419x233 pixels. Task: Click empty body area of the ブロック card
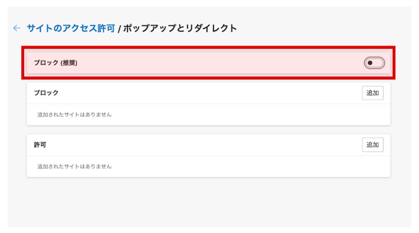[x=253, y=115]
